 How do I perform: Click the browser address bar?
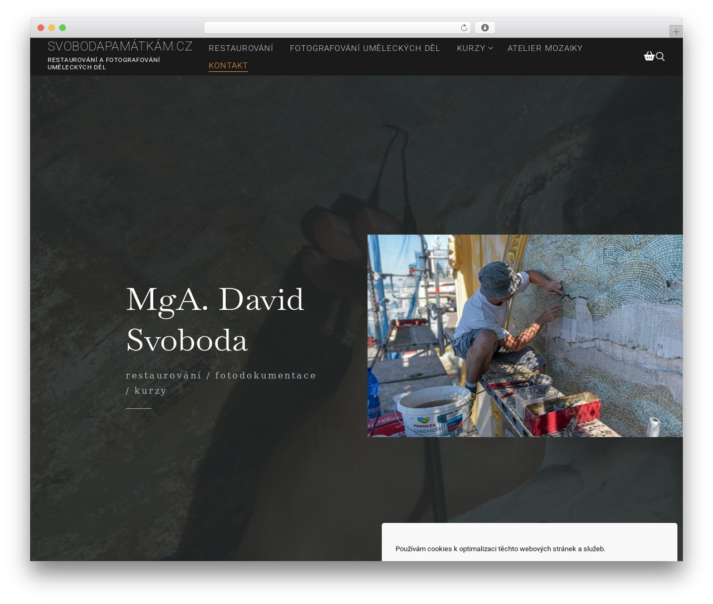(337, 28)
